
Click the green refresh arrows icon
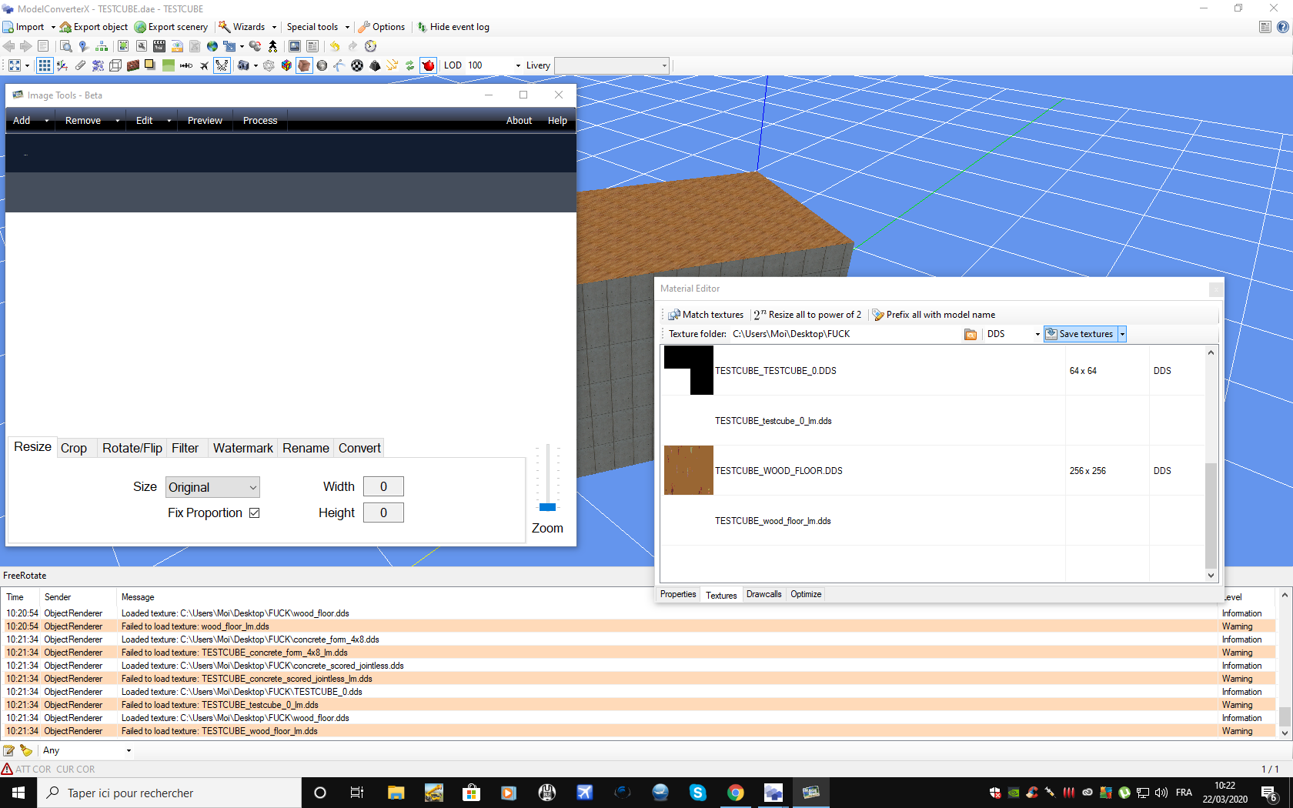click(410, 65)
